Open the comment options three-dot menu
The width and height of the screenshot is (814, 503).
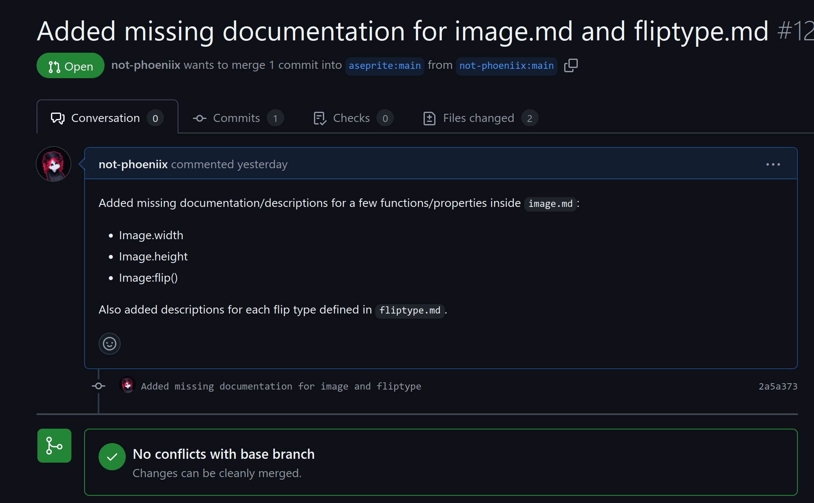773,164
